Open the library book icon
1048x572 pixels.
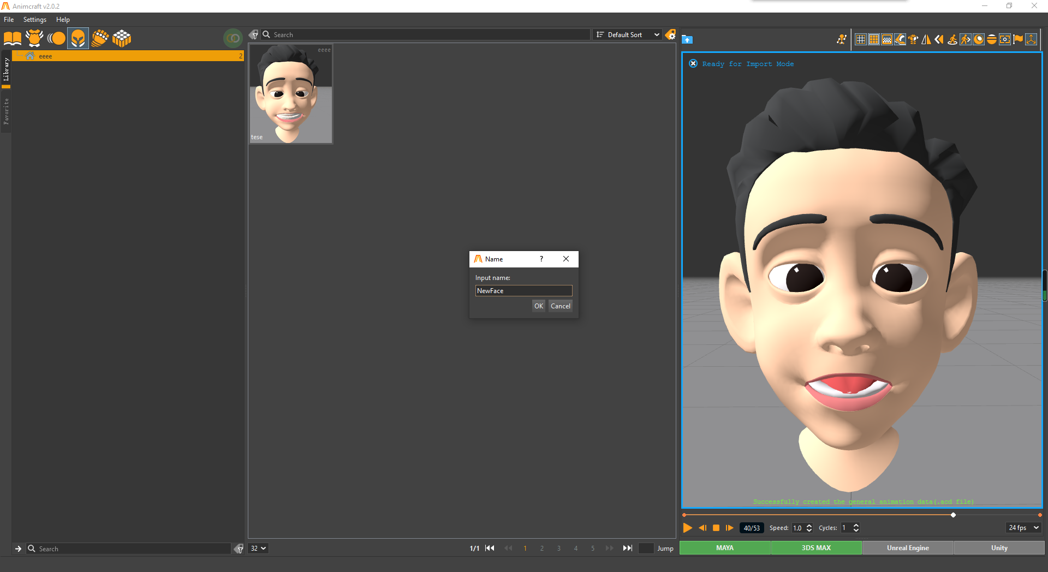(13, 38)
